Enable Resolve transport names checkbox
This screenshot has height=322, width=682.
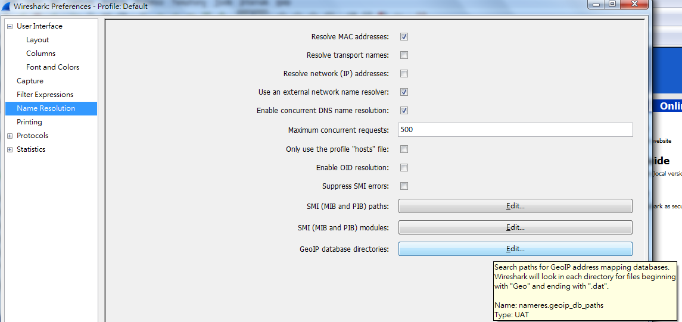pos(404,55)
